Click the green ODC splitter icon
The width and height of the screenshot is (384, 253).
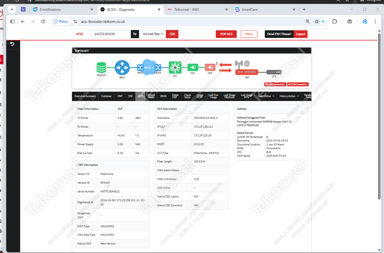193,67
